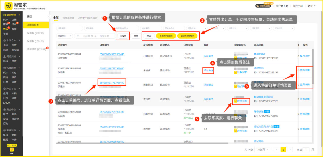Click the yellow 消息 message icon in sidebar
The width and height of the screenshot is (323, 157).
point(12,150)
